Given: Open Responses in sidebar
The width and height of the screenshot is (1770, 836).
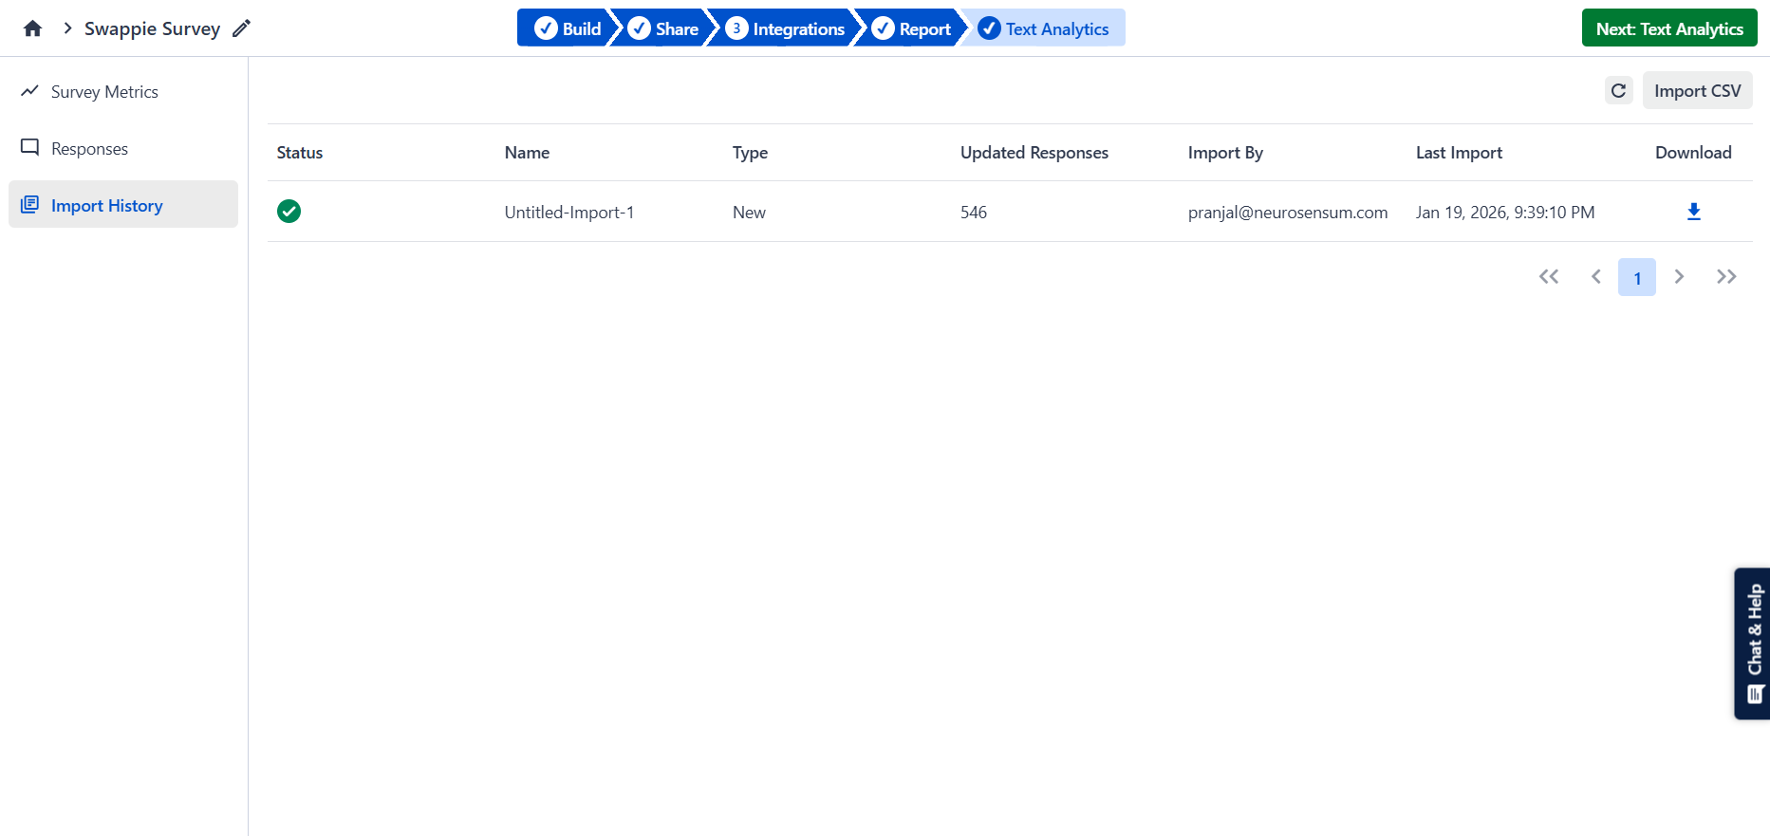Looking at the screenshot, I should [x=89, y=149].
